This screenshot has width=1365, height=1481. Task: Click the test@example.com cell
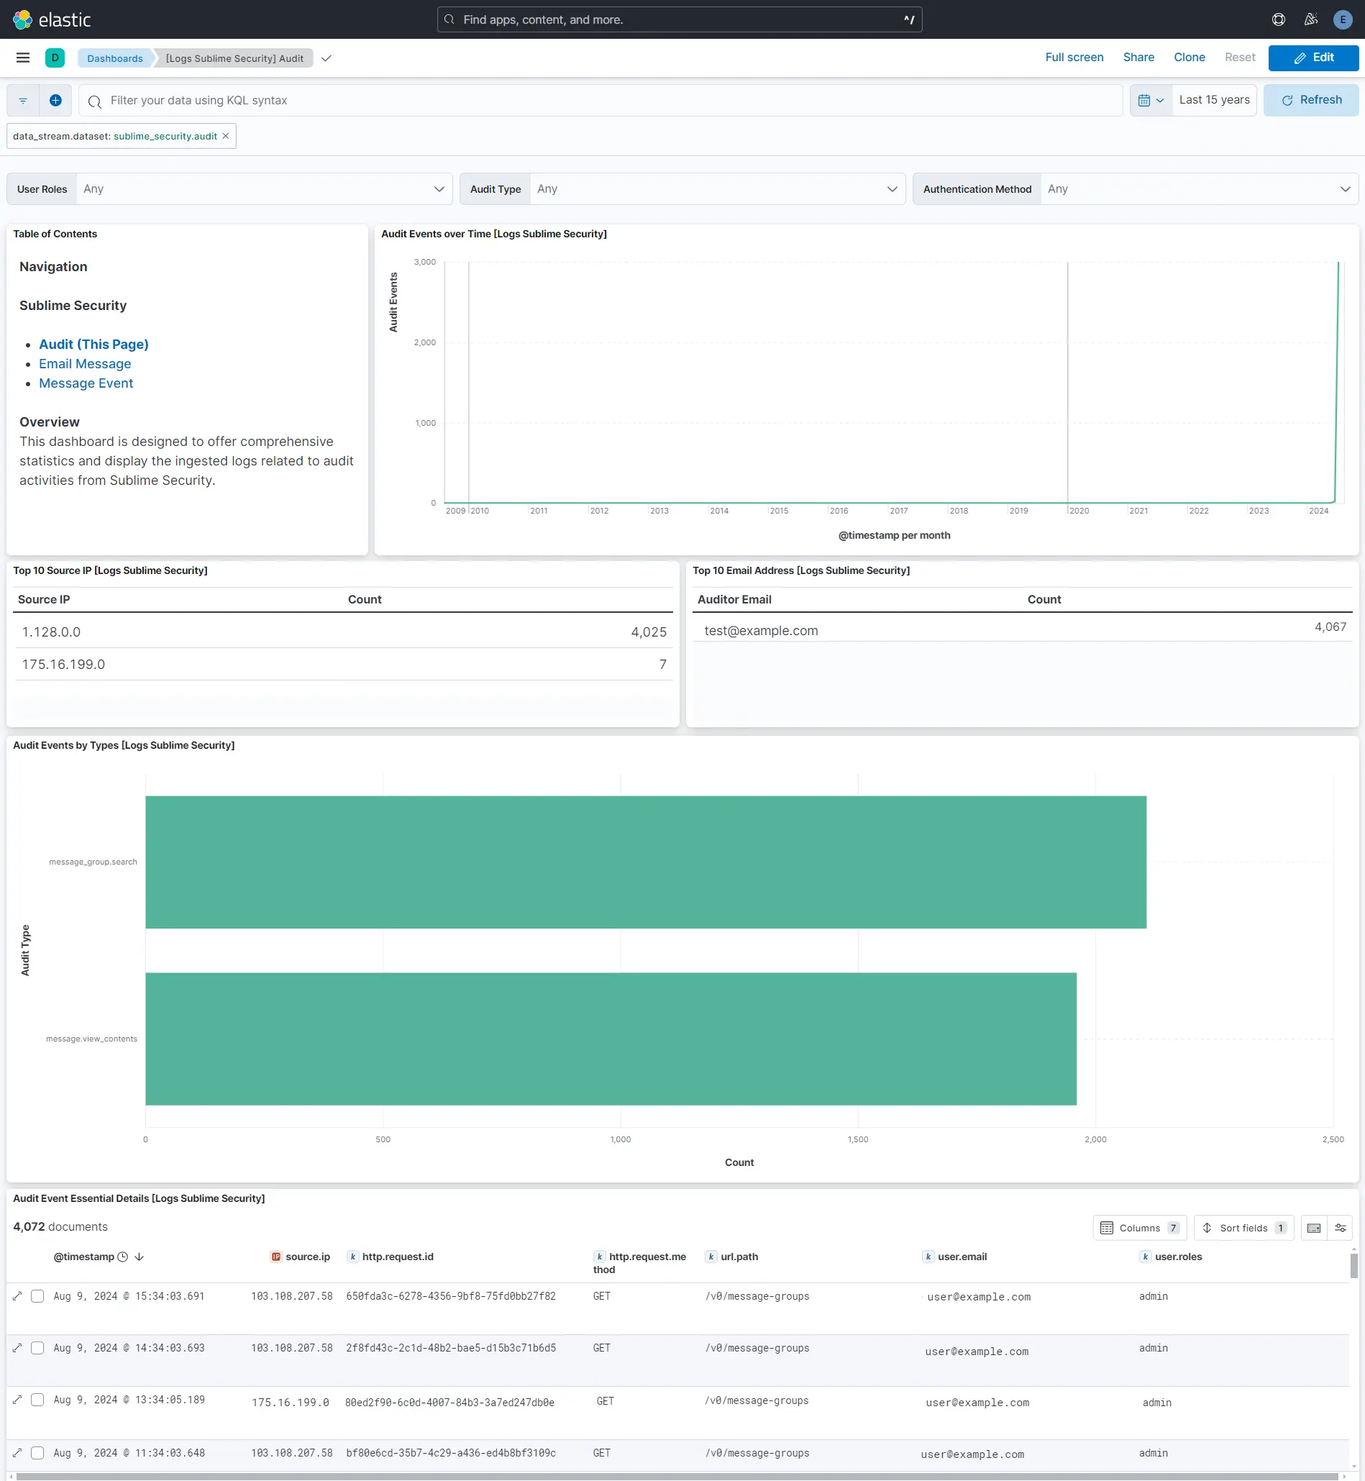(761, 631)
